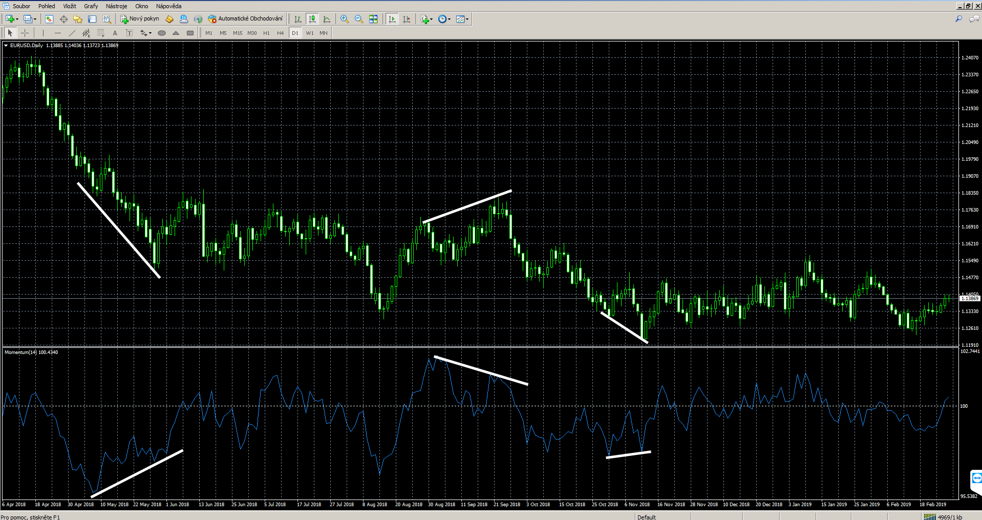The width and height of the screenshot is (982, 520).
Task: Switch timeframe to M15
Action: point(238,33)
